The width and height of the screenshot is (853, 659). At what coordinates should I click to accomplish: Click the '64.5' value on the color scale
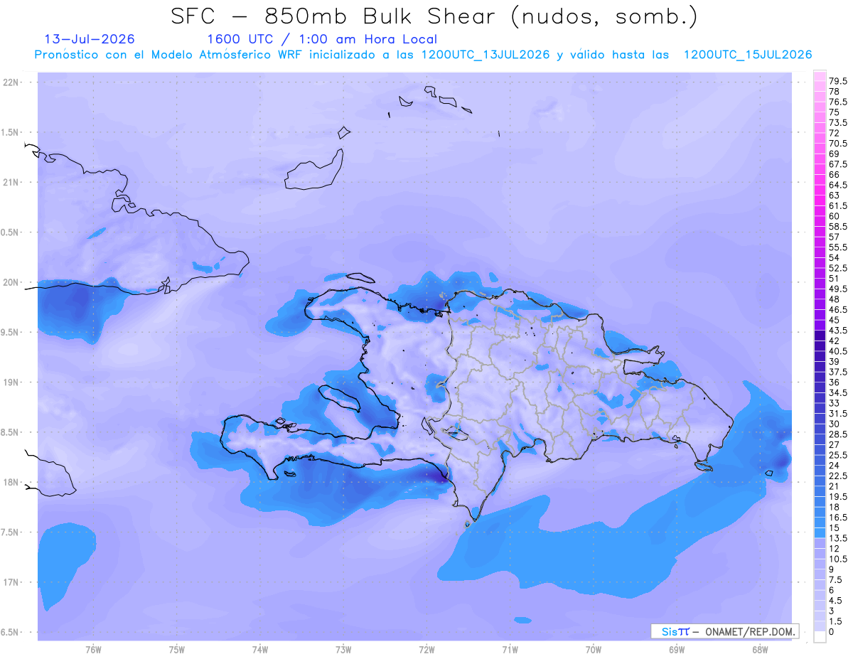(x=839, y=185)
